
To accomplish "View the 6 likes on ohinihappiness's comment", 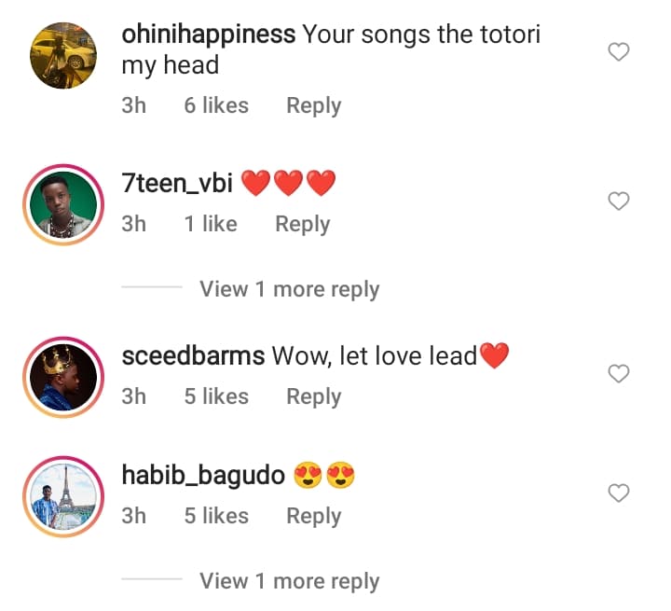I will (216, 105).
